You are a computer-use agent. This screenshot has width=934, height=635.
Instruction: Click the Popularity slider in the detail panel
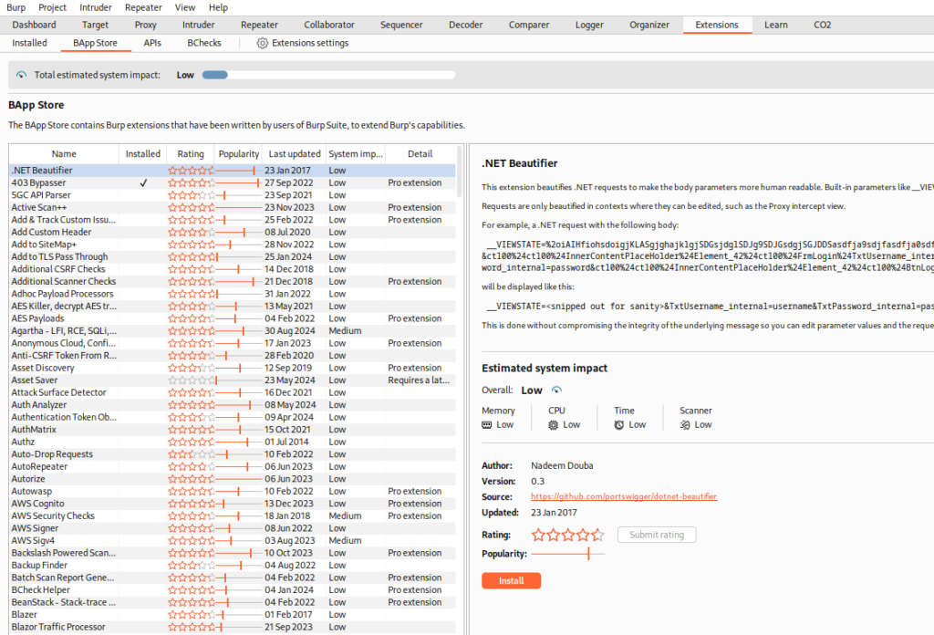567,554
